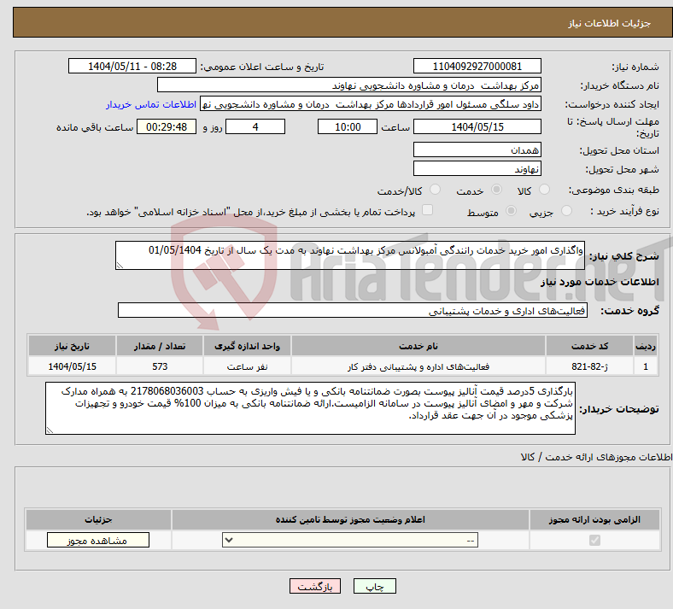Click the طبقه بندی موضوعی label
The width and height of the screenshot is (673, 609).
(614, 190)
